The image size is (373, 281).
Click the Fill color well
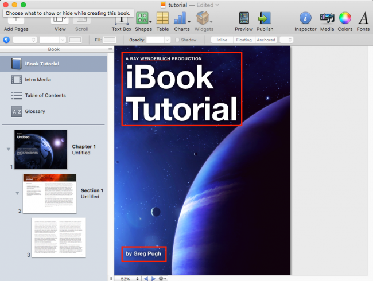[110, 40]
